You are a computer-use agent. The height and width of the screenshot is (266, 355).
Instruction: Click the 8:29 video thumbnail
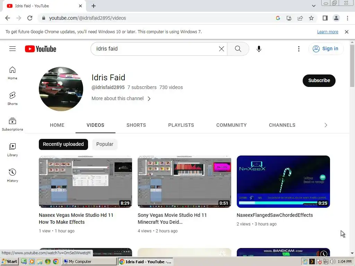pyautogui.click(x=85, y=181)
